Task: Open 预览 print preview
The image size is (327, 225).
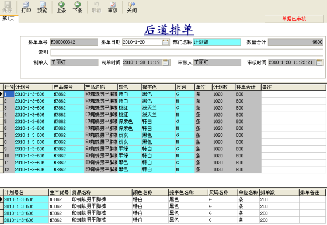Action: (42, 7)
